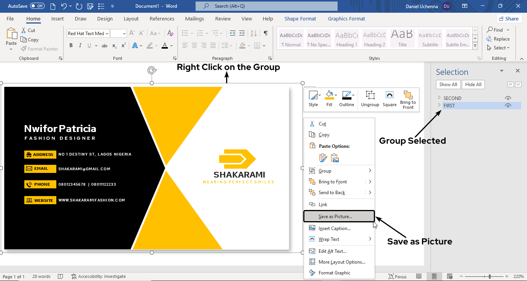Screen dimensions: 527x281
Task: Open the font name dropdown
Action: [107, 34]
